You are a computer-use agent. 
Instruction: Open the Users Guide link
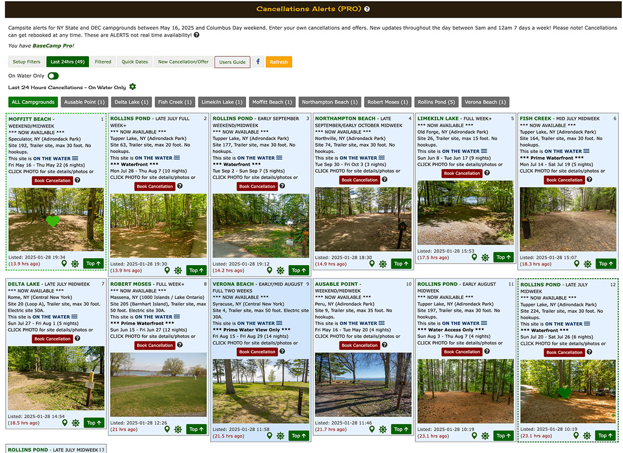[232, 62]
